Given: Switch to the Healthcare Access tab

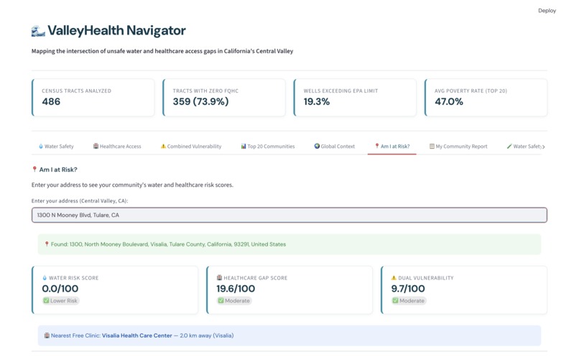Looking at the screenshot, I should tap(117, 147).
